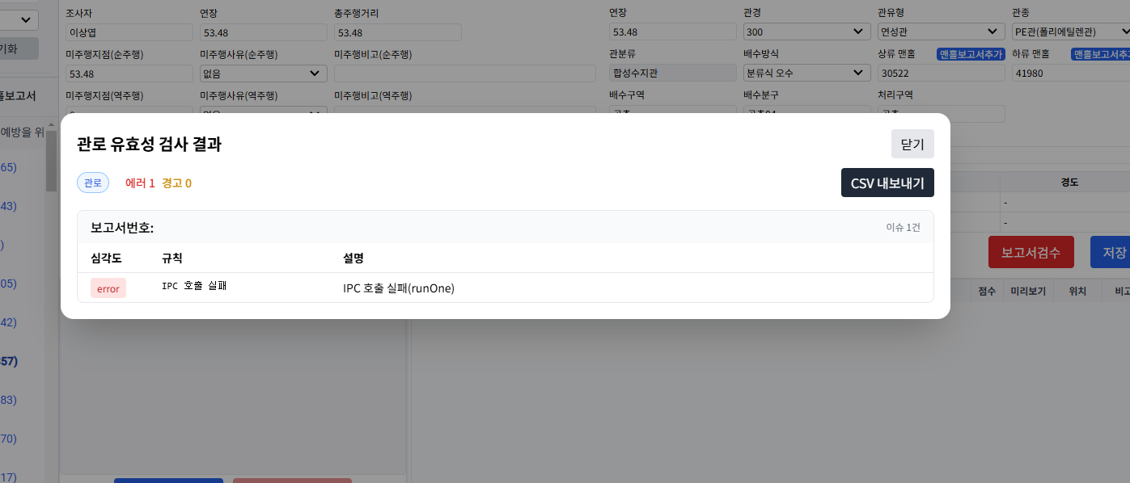Click the 이슈 1건 count text

pyautogui.click(x=903, y=228)
